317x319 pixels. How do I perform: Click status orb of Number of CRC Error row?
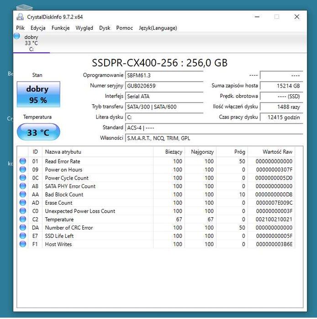23,228
